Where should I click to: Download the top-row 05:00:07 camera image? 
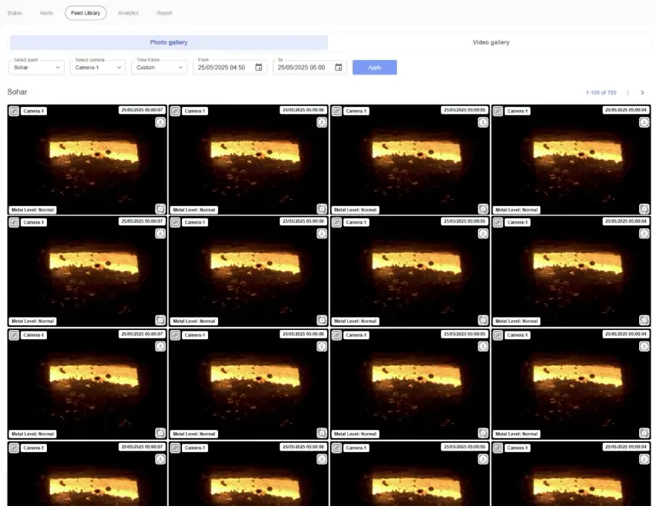(x=160, y=122)
